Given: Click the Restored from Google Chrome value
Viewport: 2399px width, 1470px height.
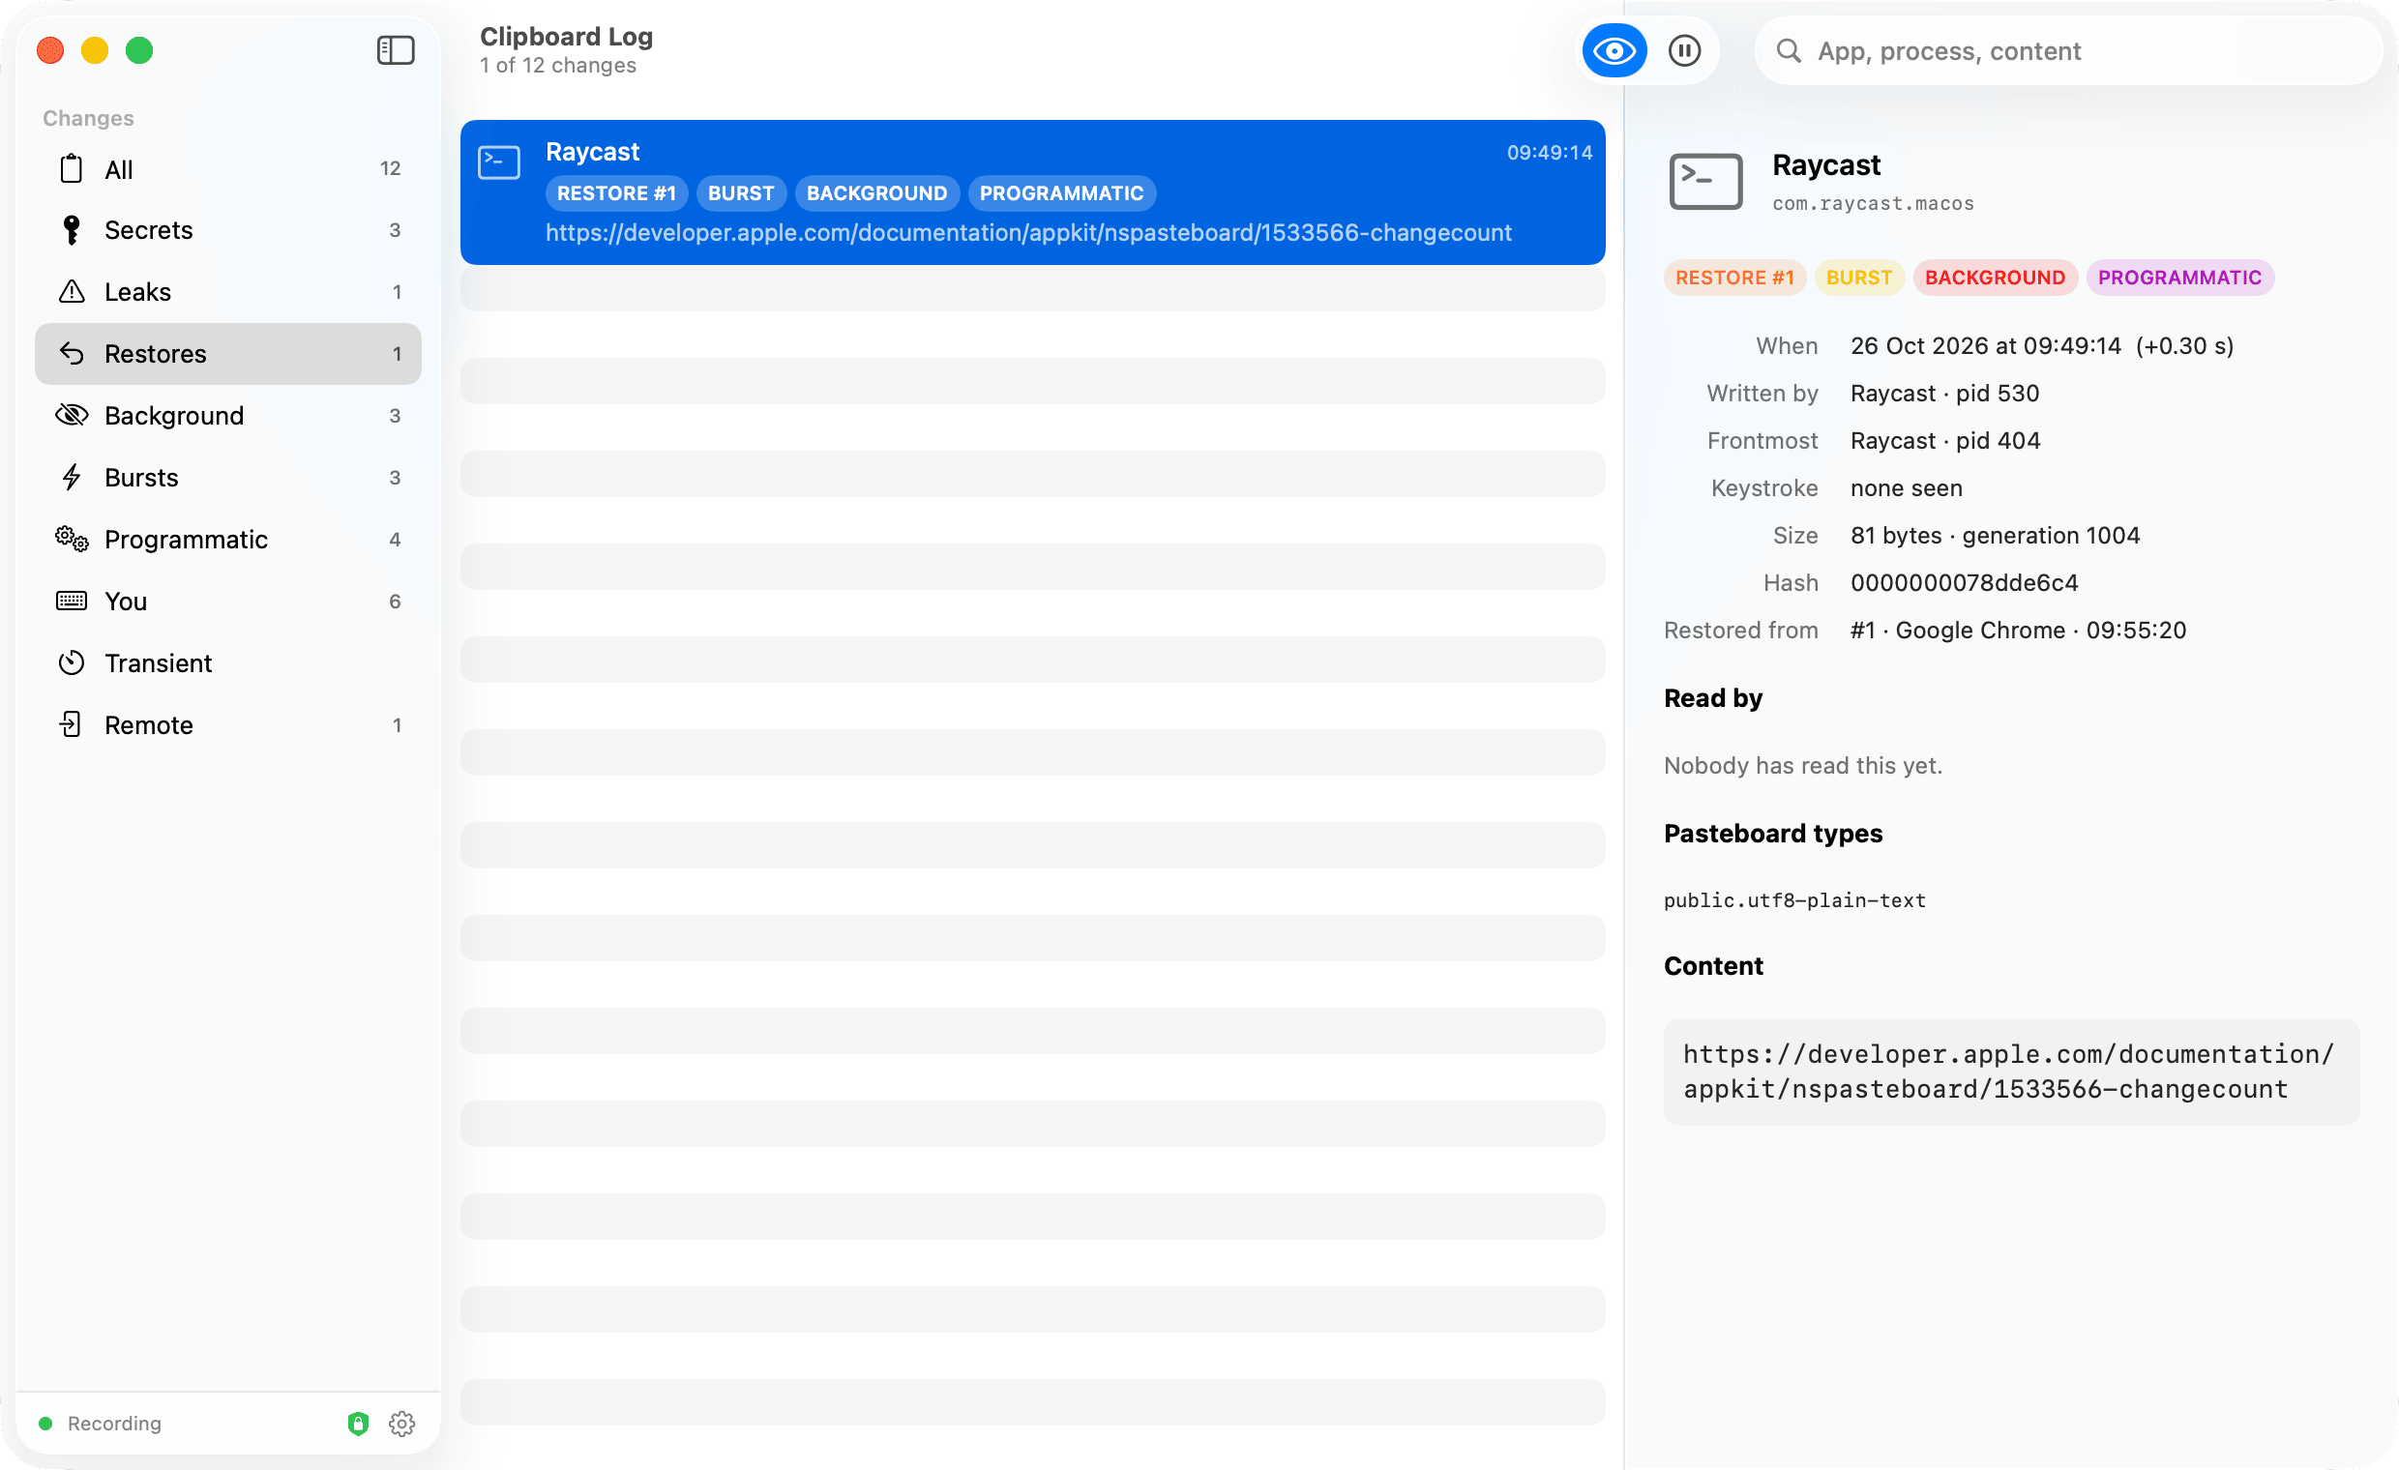Looking at the screenshot, I should point(2017,630).
